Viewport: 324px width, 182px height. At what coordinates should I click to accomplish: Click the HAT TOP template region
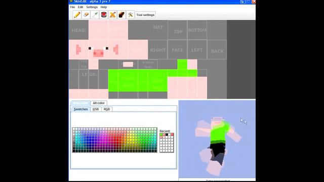click(178, 30)
